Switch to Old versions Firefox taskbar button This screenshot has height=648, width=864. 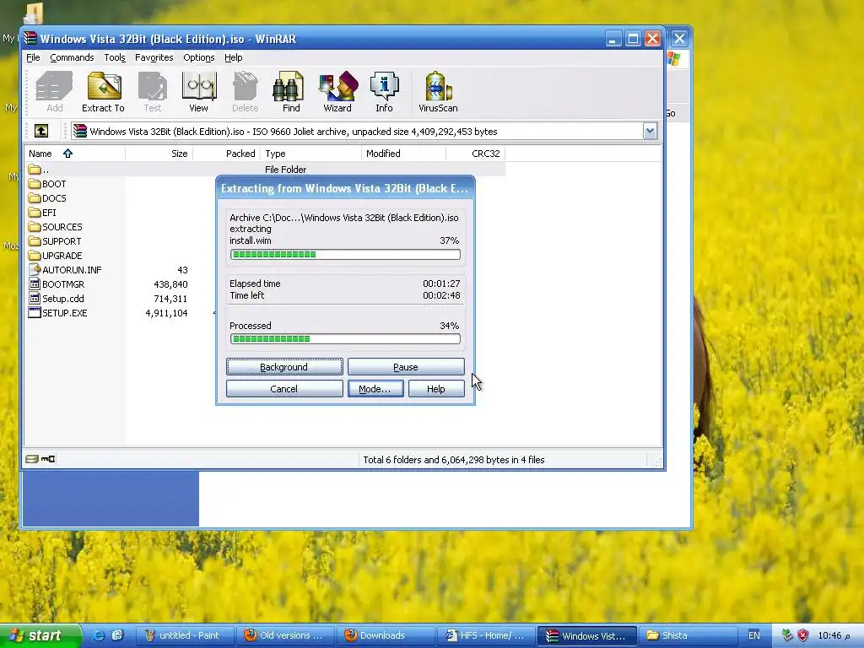point(287,635)
